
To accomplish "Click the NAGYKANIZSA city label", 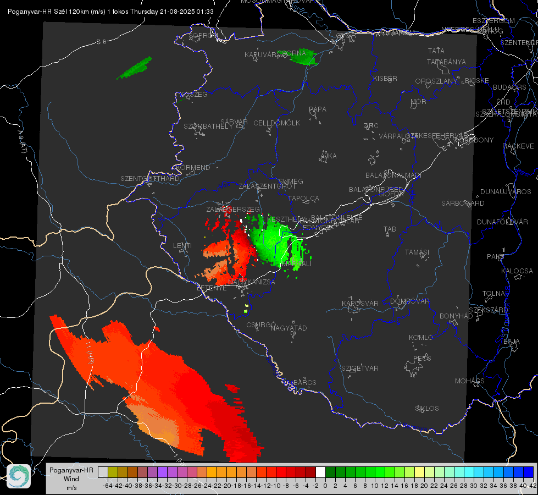I will coord(252,282).
